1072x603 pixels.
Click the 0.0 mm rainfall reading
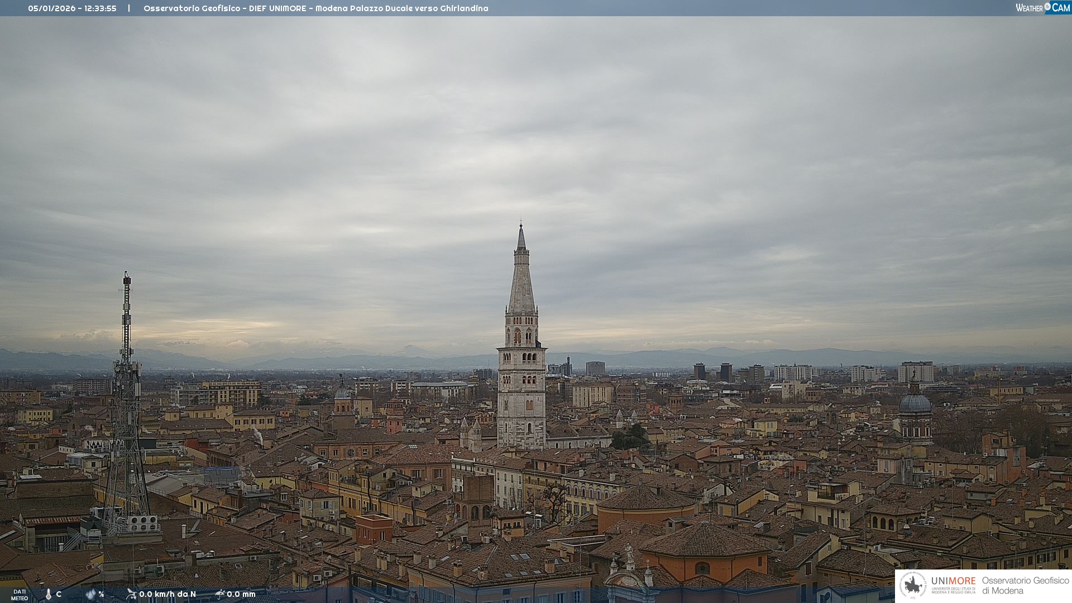tap(241, 594)
